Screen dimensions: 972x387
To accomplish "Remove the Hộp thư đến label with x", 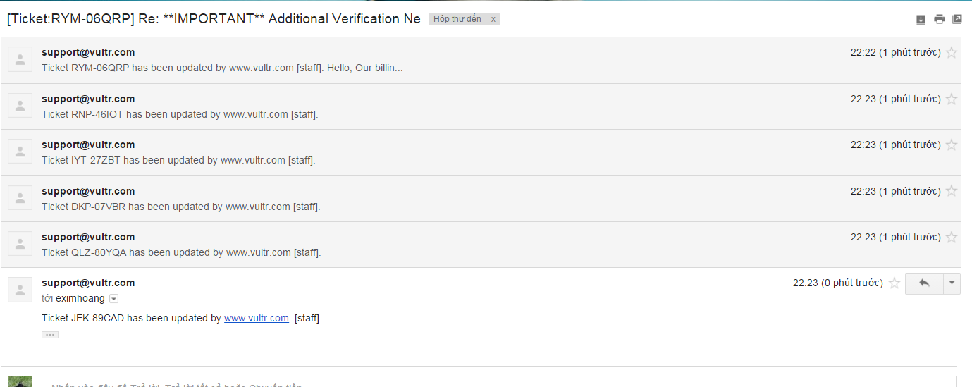I will click(493, 19).
